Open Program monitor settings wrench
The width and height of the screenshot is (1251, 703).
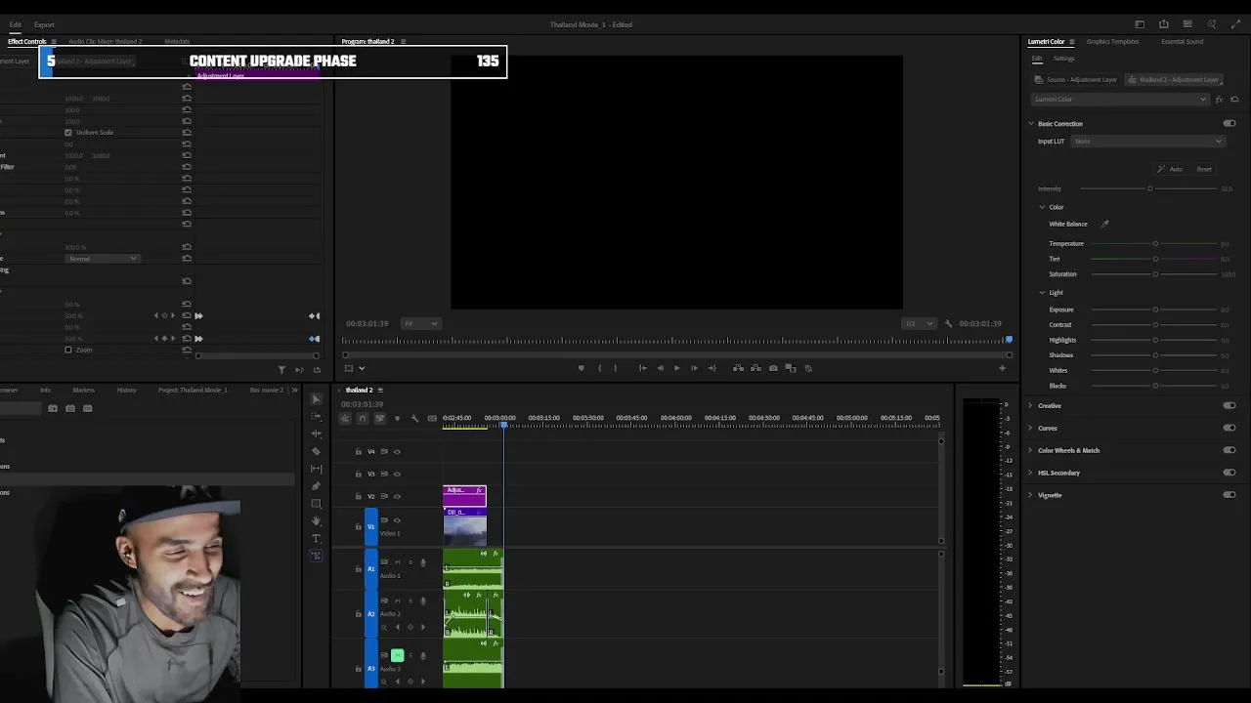tap(948, 323)
